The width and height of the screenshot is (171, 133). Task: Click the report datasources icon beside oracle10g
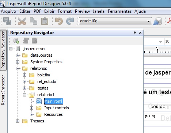pos(157,21)
